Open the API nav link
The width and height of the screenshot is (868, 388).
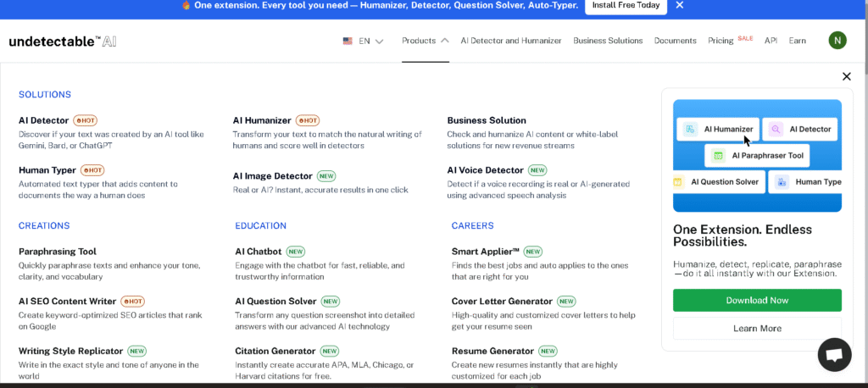771,41
